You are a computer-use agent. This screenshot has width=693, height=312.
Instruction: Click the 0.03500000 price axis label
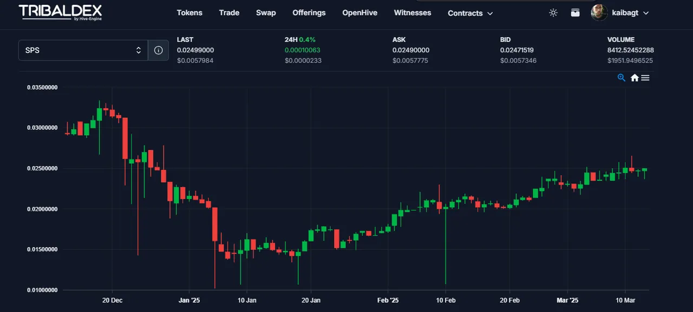pos(42,87)
